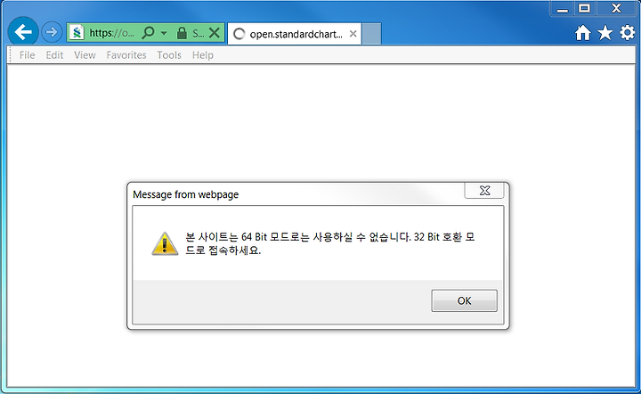Click OK in the webpage message dialog

click(x=465, y=300)
